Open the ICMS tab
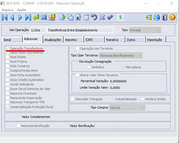The image size is (179, 143). [x=94, y=40]
